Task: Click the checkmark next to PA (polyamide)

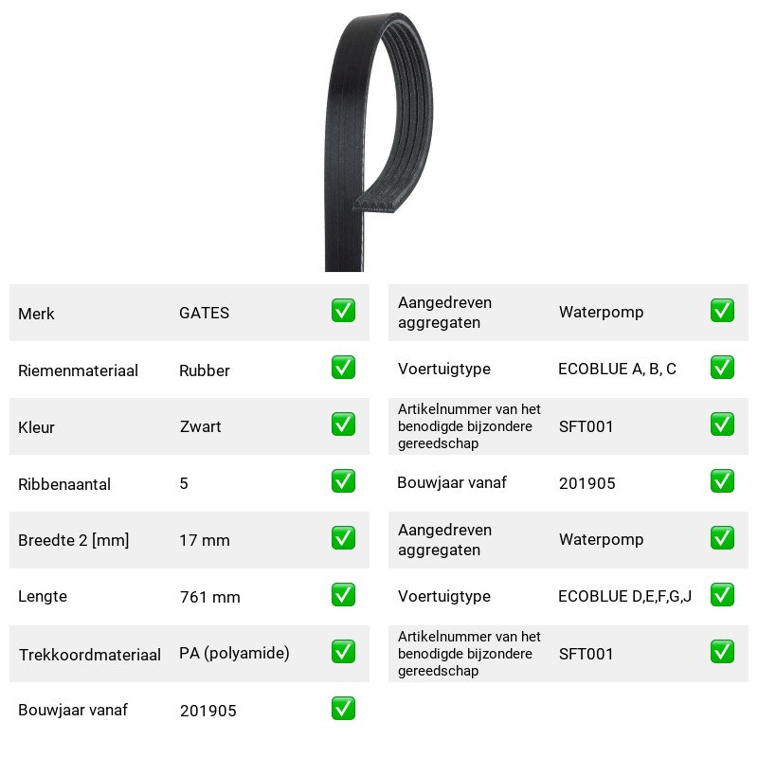Action: coord(343,652)
